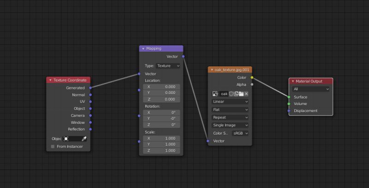Click the Object field square icon
This screenshot has width=369, height=188.
click(x=66, y=139)
